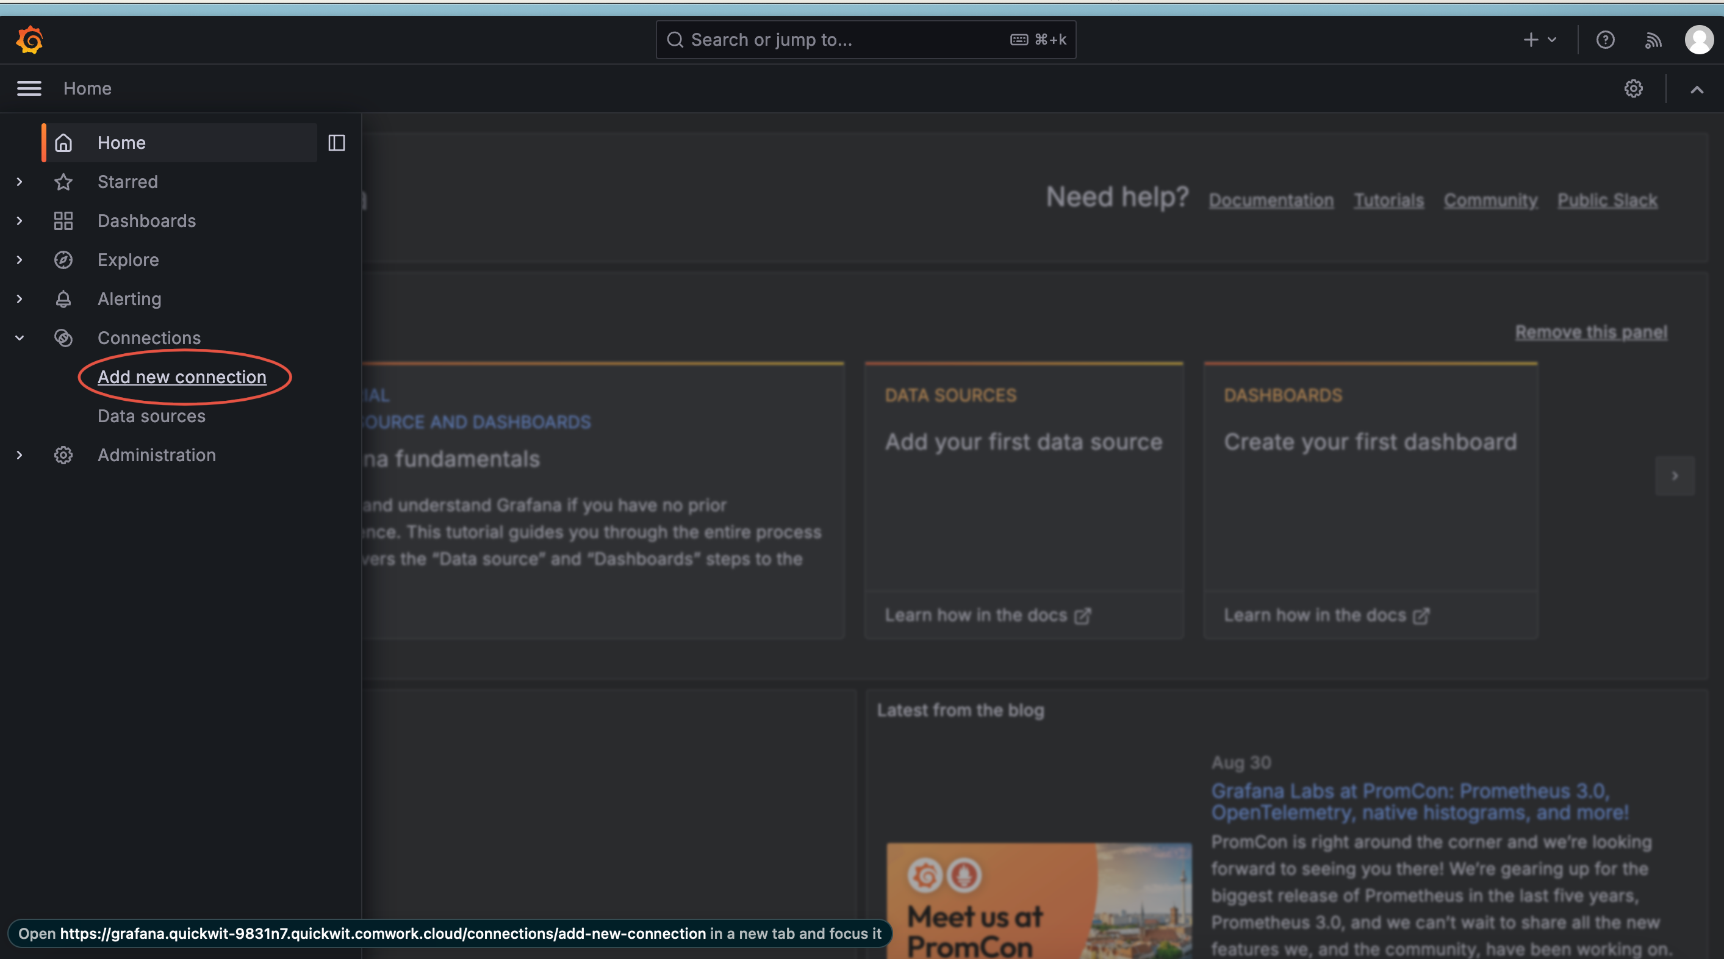1724x959 pixels.
Task: Click the Grafana logo icon
Action: tap(29, 40)
